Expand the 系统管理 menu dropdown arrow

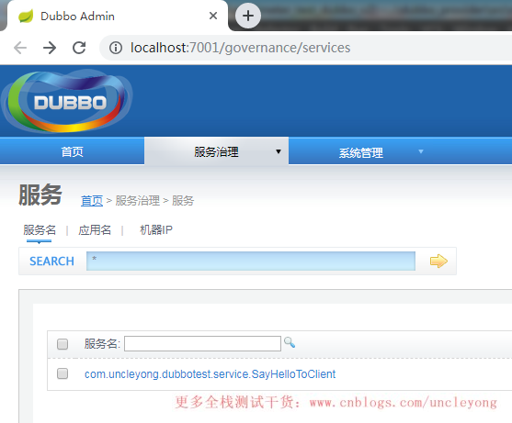(x=421, y=151)
